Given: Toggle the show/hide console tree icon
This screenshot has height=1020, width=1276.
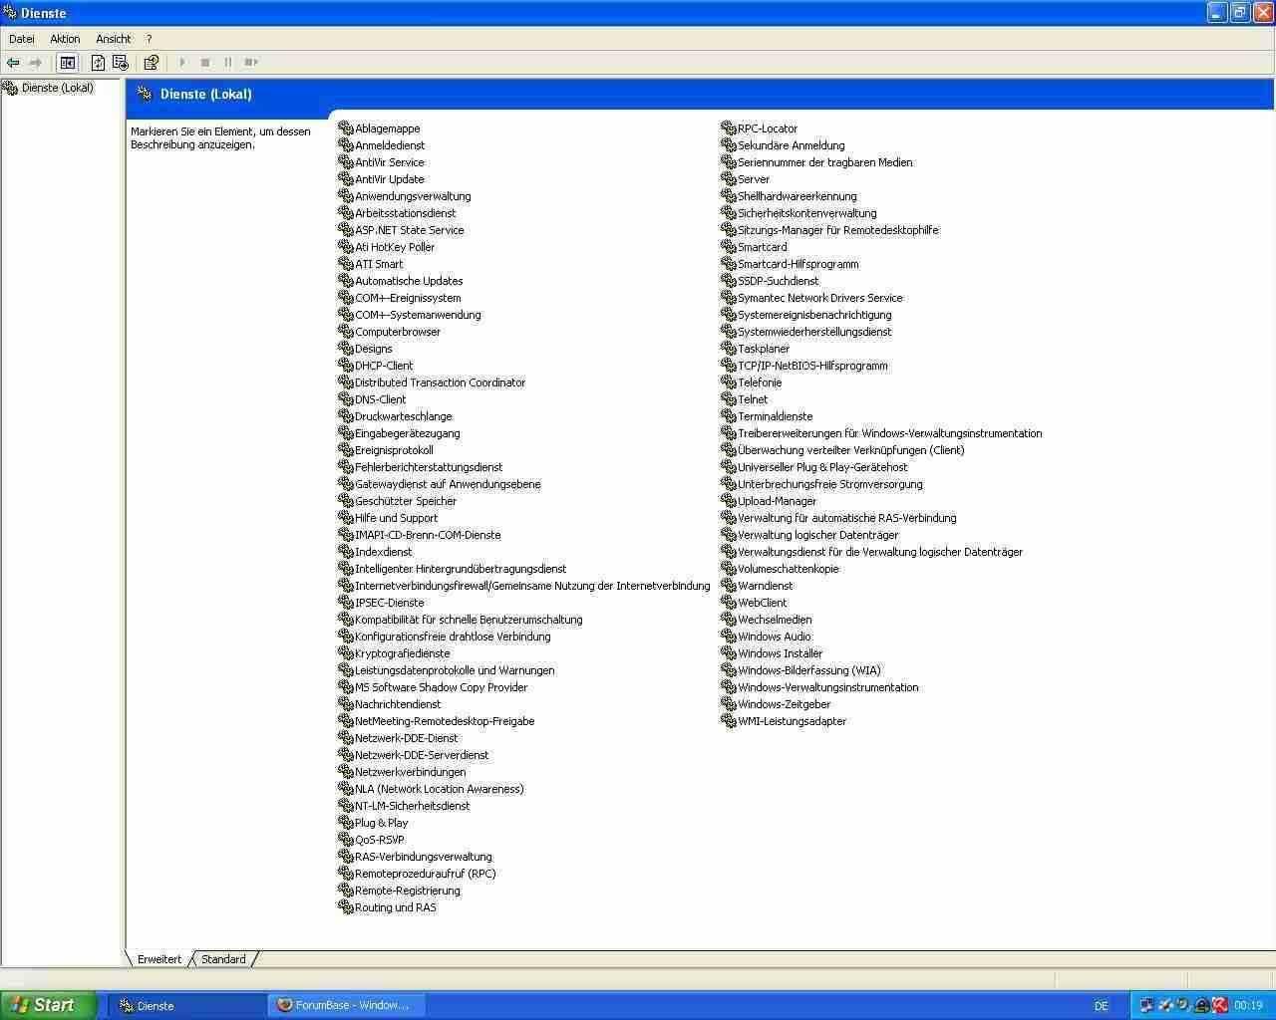Looking at the screenshot, I should [67, 63].
